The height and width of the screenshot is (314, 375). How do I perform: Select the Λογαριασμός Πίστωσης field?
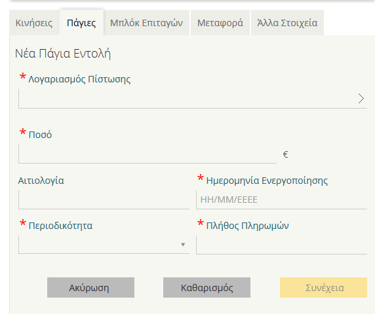click(x=193, y=99)
